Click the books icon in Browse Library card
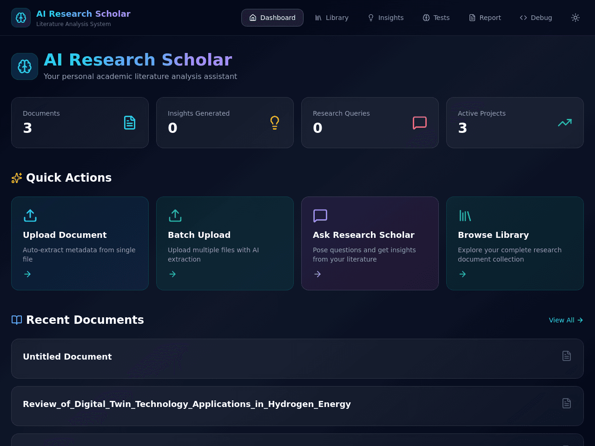Screen dimensions: 595x446 pos(465,216)
